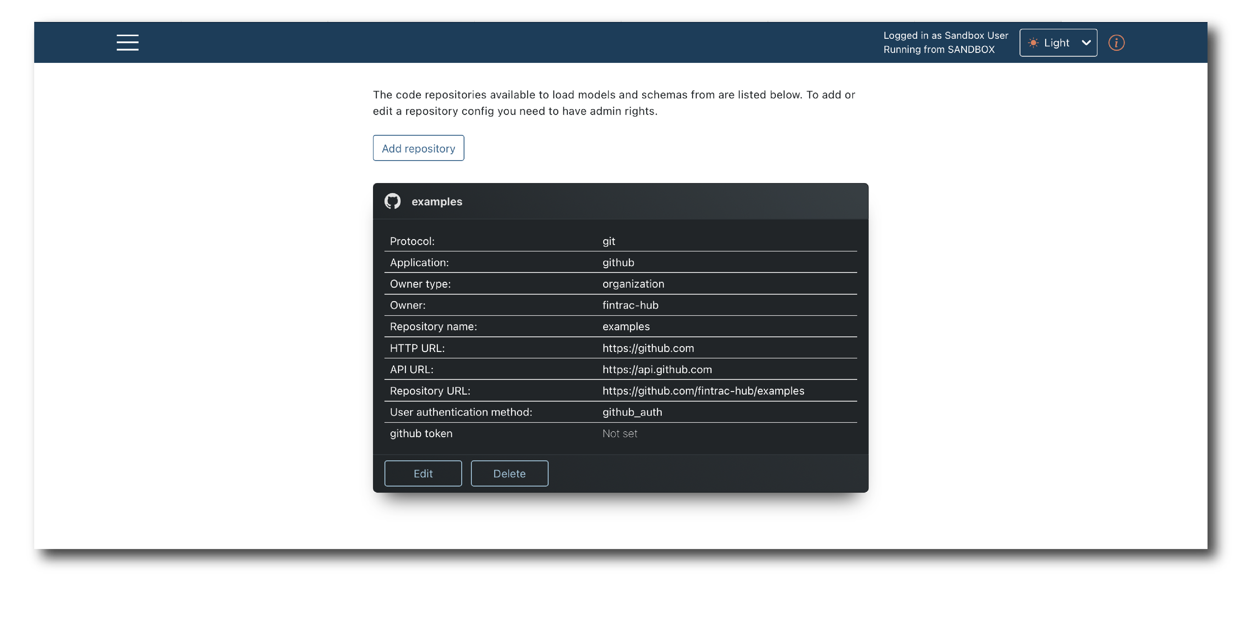The height and width of the screenshot is (639, 1249).
Task: Click the fintrac-hub owner value
Action: click(630, 305)
